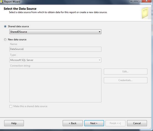The height and width of the screenshot is (131, 153).
Task: Click the yellow notepad wizard graphic
Action: [x=145, y=13]
